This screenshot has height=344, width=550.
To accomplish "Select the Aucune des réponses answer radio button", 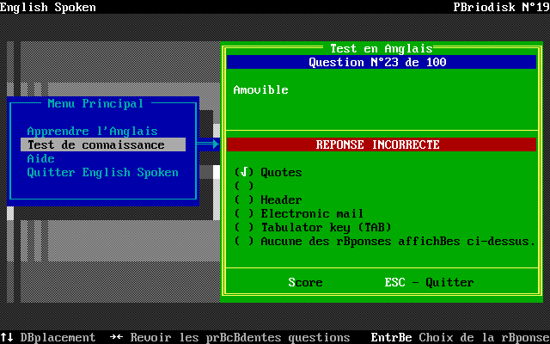I will click(244, 241).
